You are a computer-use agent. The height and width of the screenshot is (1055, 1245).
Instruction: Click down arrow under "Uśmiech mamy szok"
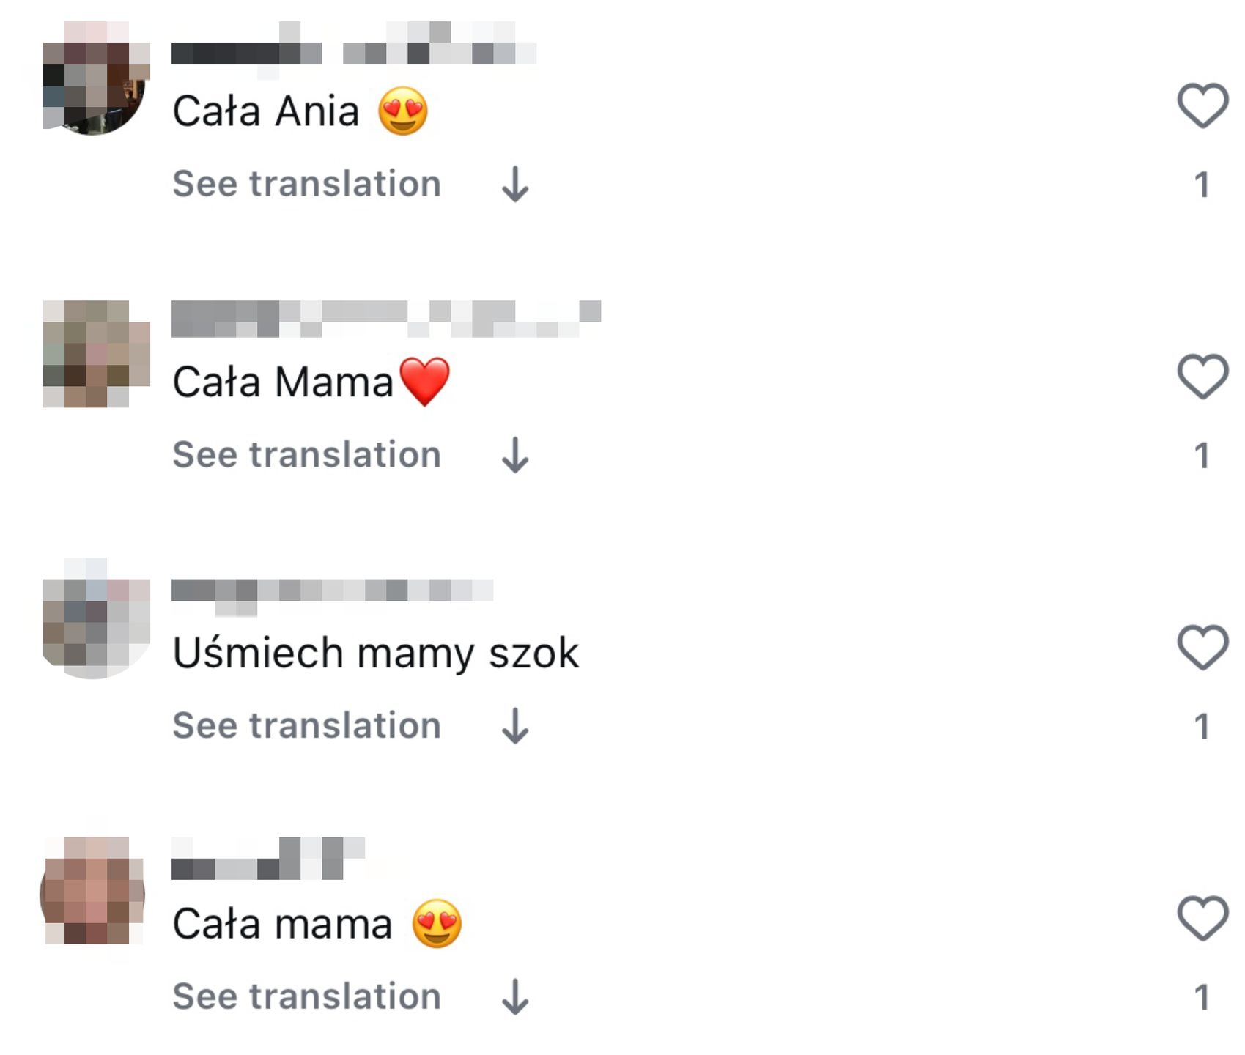pos(515,726)
